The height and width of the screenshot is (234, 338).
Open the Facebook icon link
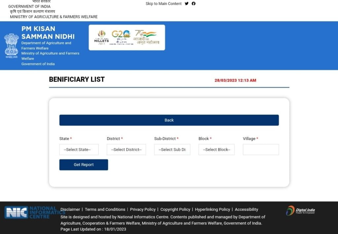coord(193,3)
